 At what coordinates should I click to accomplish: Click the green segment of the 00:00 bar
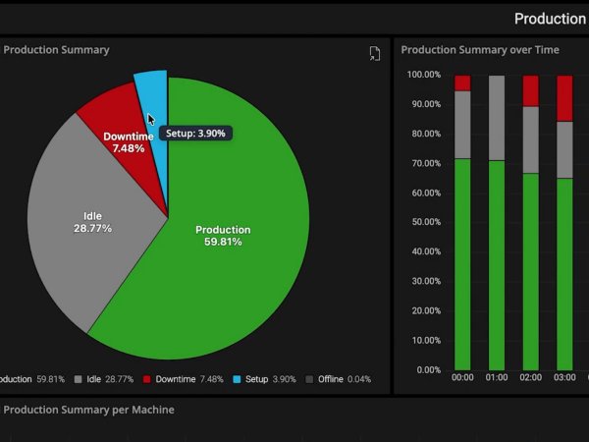[462, 265]
